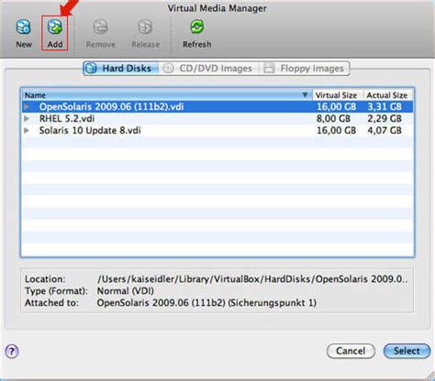435x381 pixels.
Task: Expand the Solaris 10 Update 8.vdi entry
Action: click(x=27, y=130)
